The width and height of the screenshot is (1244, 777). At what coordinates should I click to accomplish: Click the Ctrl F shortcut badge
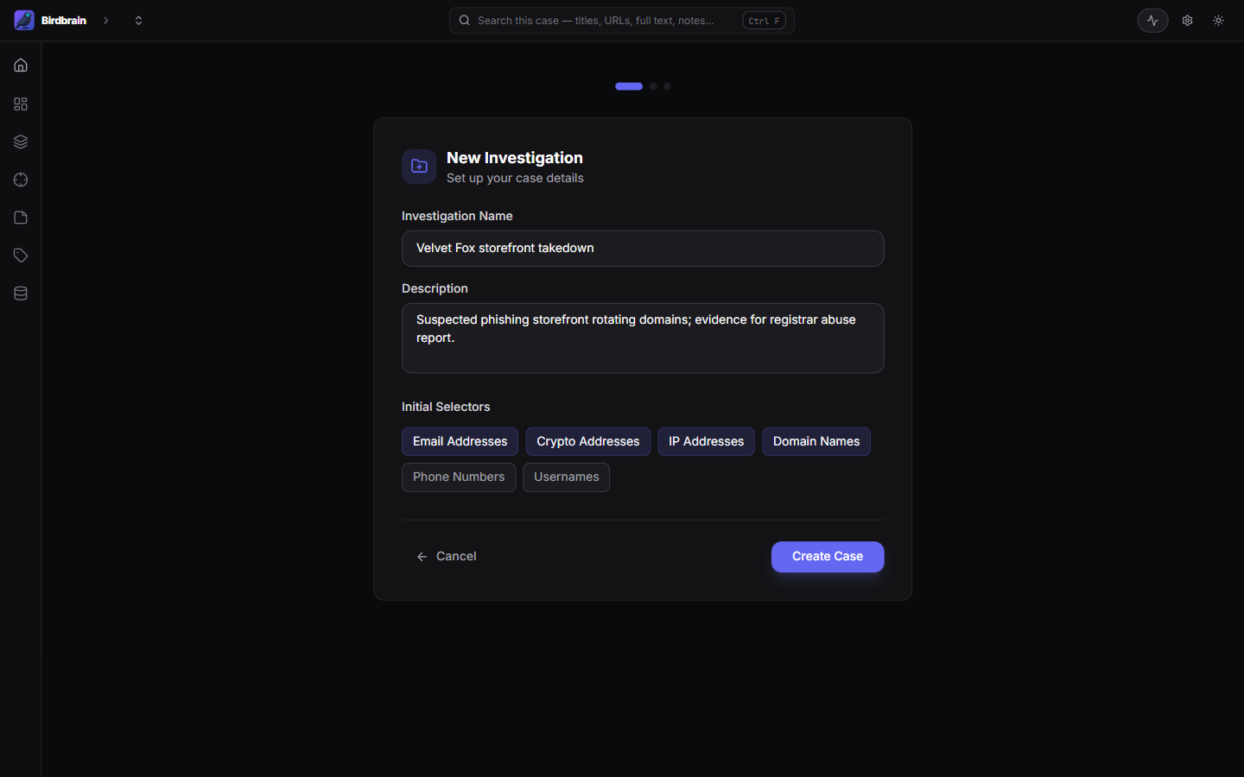pyautogui.click(x=764, y=21)
